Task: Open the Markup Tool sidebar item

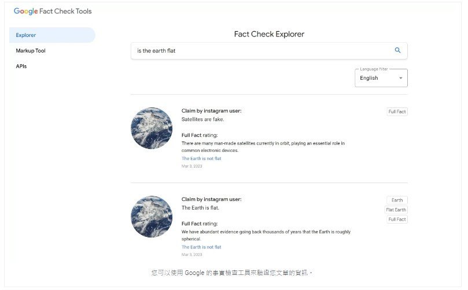Action: point(31,51)
